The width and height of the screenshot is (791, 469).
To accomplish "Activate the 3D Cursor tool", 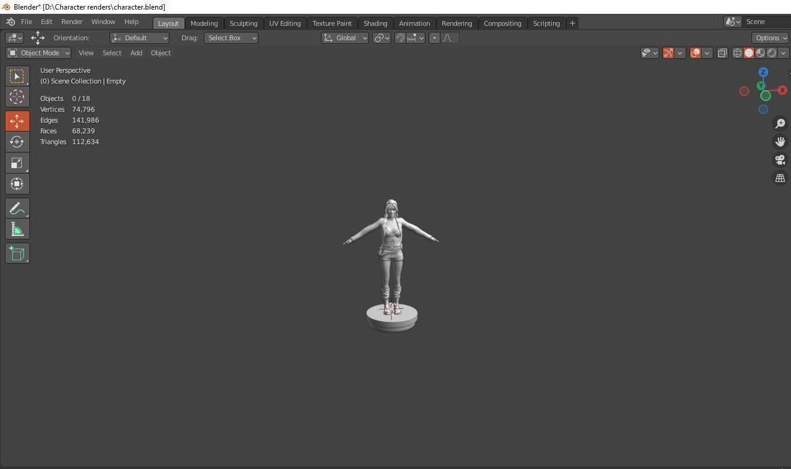I will pos(17,97).
